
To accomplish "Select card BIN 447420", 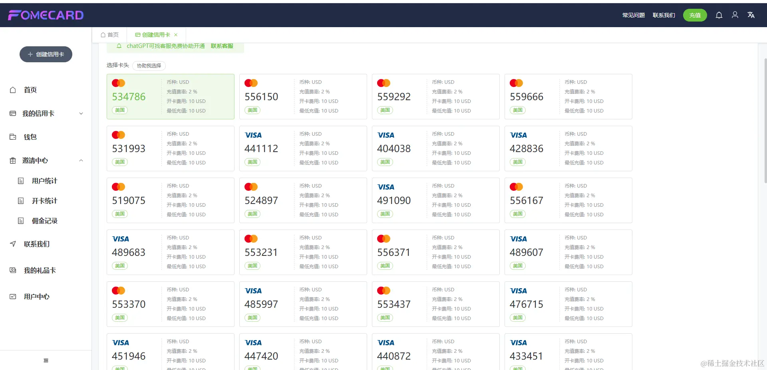I will point(303,352).
